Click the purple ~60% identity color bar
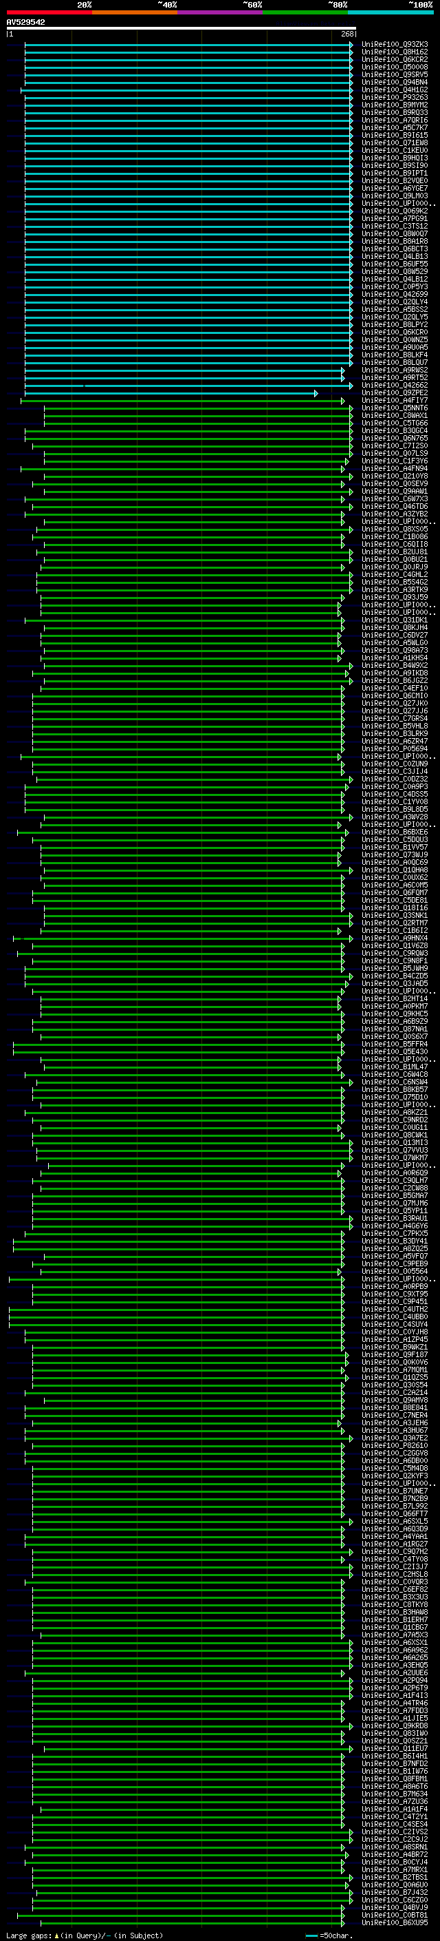 219,12
